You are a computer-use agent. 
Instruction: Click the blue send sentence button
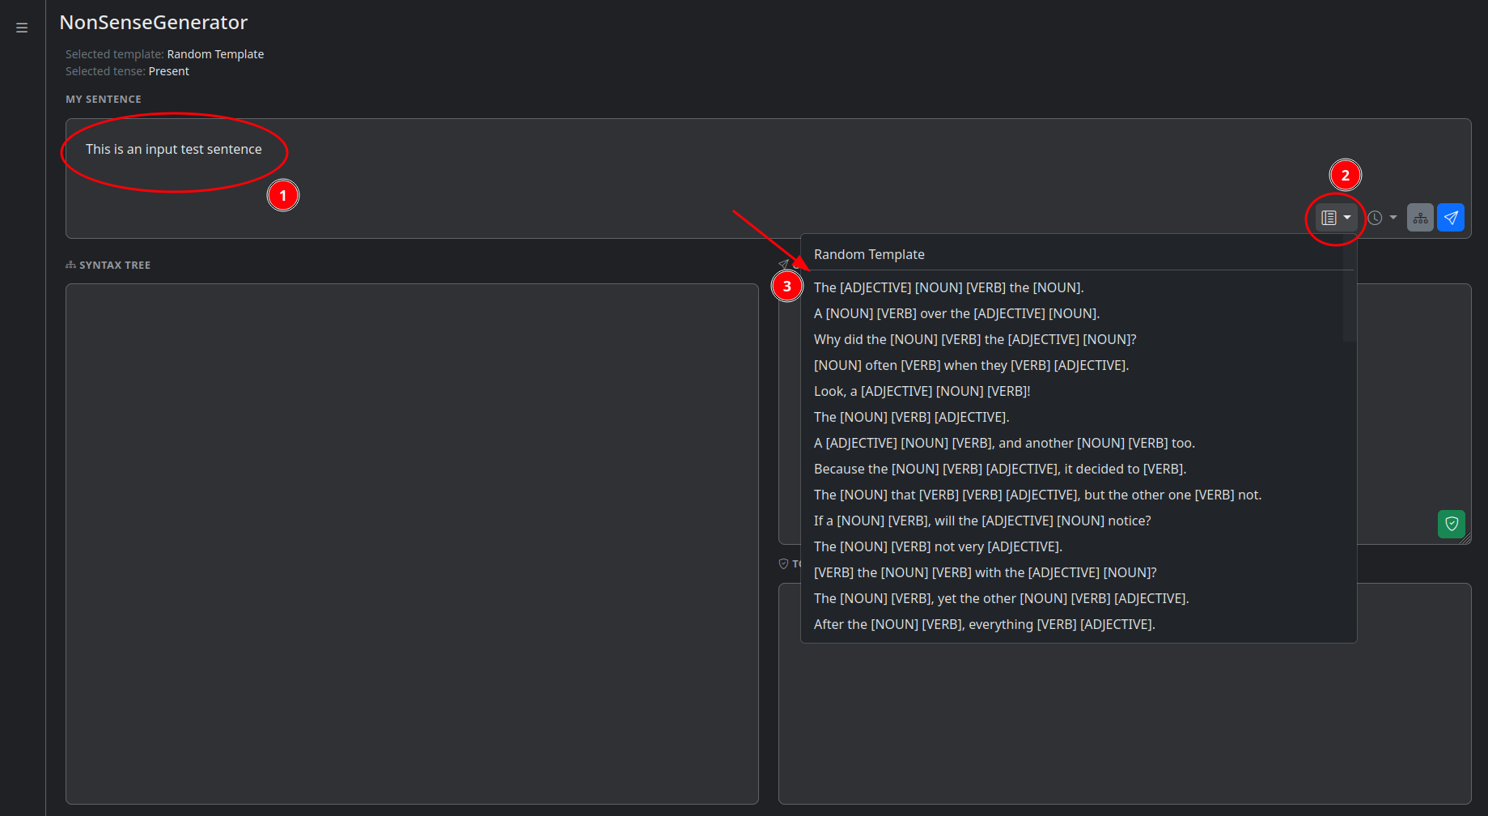(x=1451, y=218)
